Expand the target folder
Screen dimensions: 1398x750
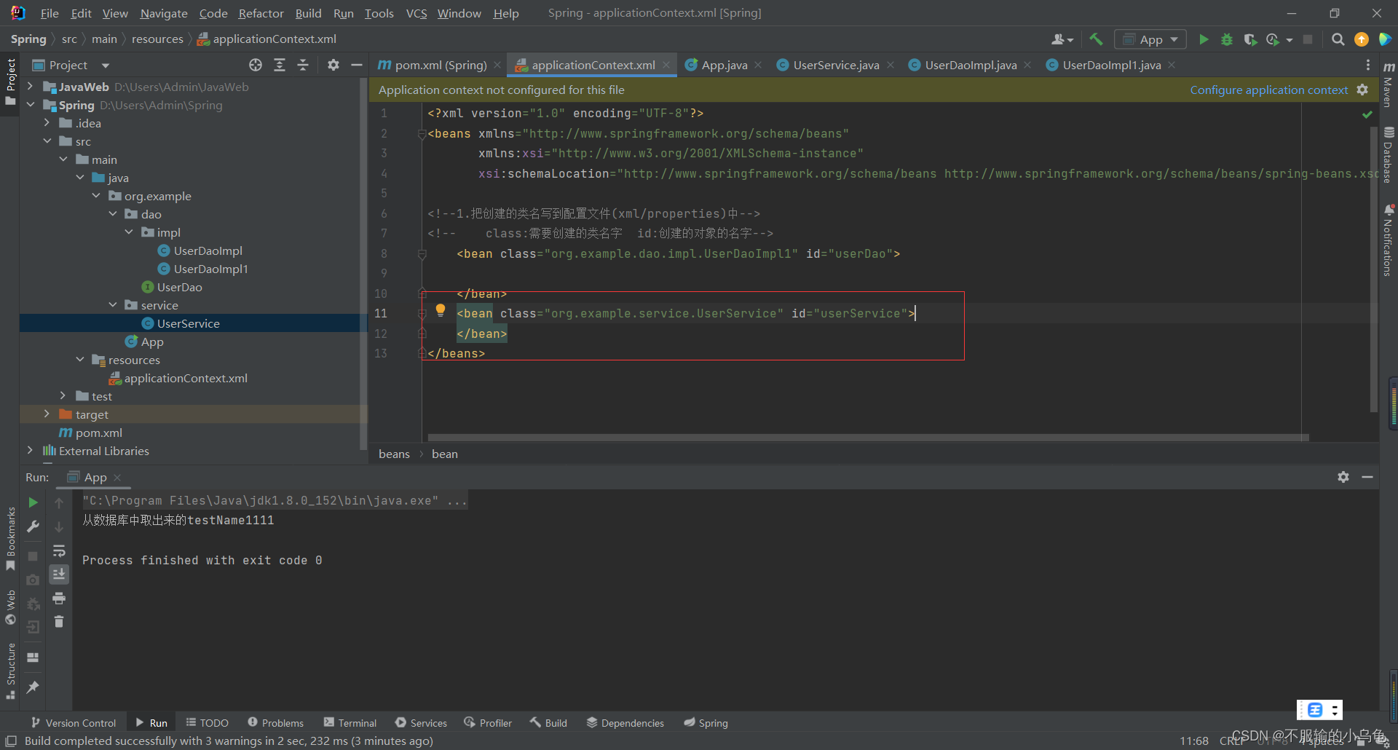click(47, 414)
